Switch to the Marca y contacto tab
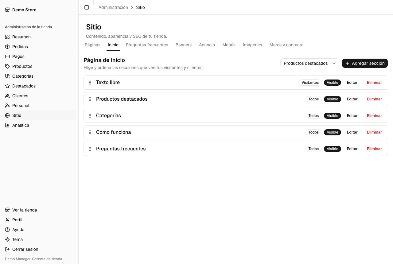Viewport: 393px width, 264px height. click(x=286, y=45)
